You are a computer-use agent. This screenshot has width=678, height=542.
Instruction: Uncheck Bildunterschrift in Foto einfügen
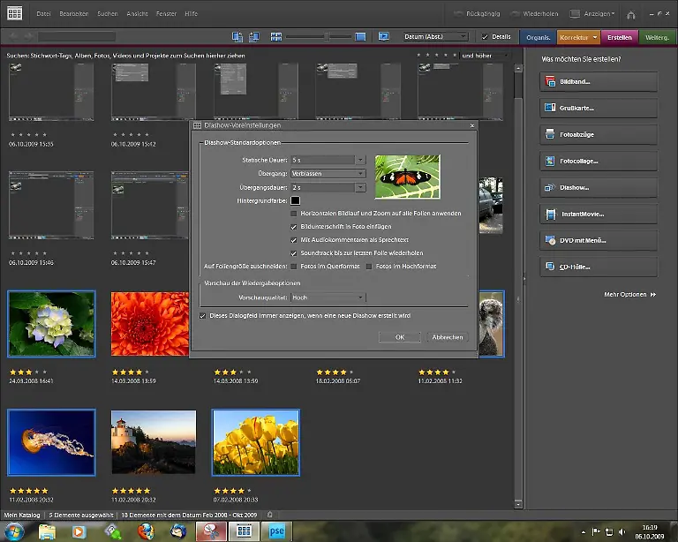(294, 227)
